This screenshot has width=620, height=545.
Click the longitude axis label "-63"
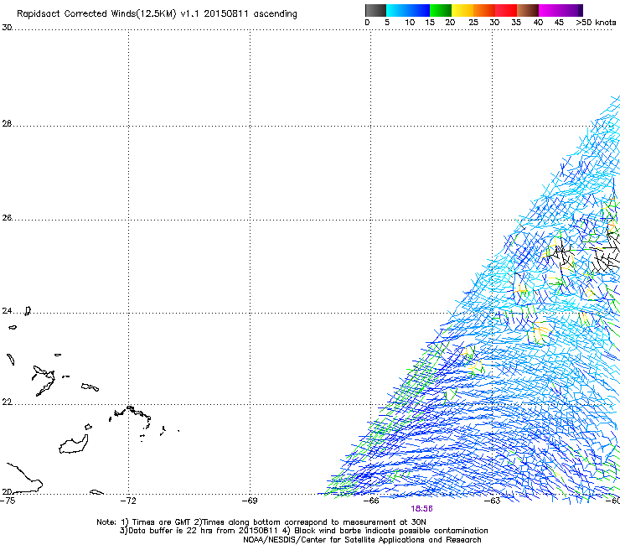[x=493, y=501]
